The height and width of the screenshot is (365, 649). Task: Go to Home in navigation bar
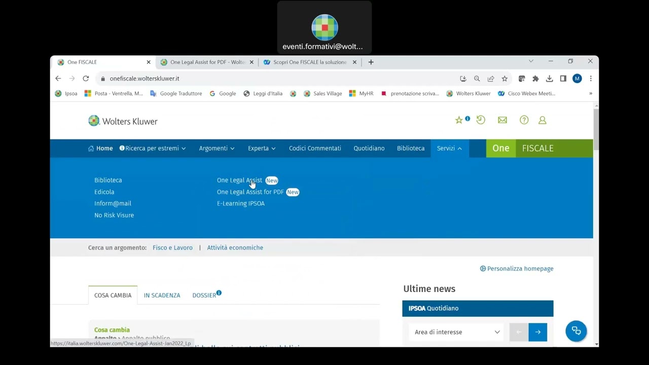(x=100, y=149)
